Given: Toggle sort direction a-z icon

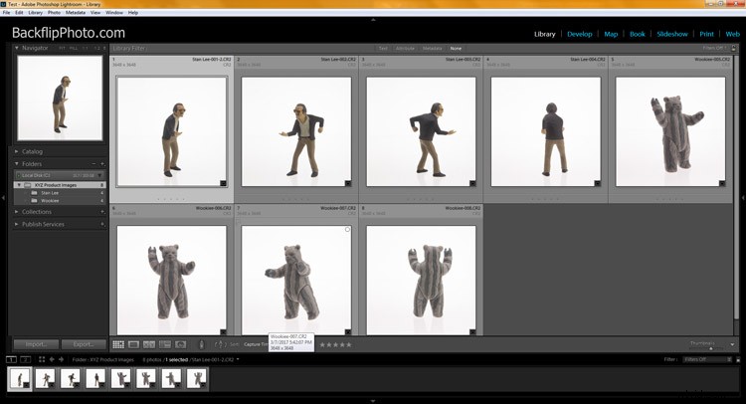Looking at the screenshot, I should coord(219,344).
